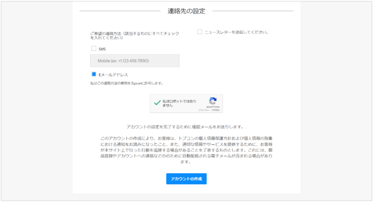373x202 pixels.
Task: Open the reCAPTCHA 利用規約 terms link
Action: (x=216, y=110)
